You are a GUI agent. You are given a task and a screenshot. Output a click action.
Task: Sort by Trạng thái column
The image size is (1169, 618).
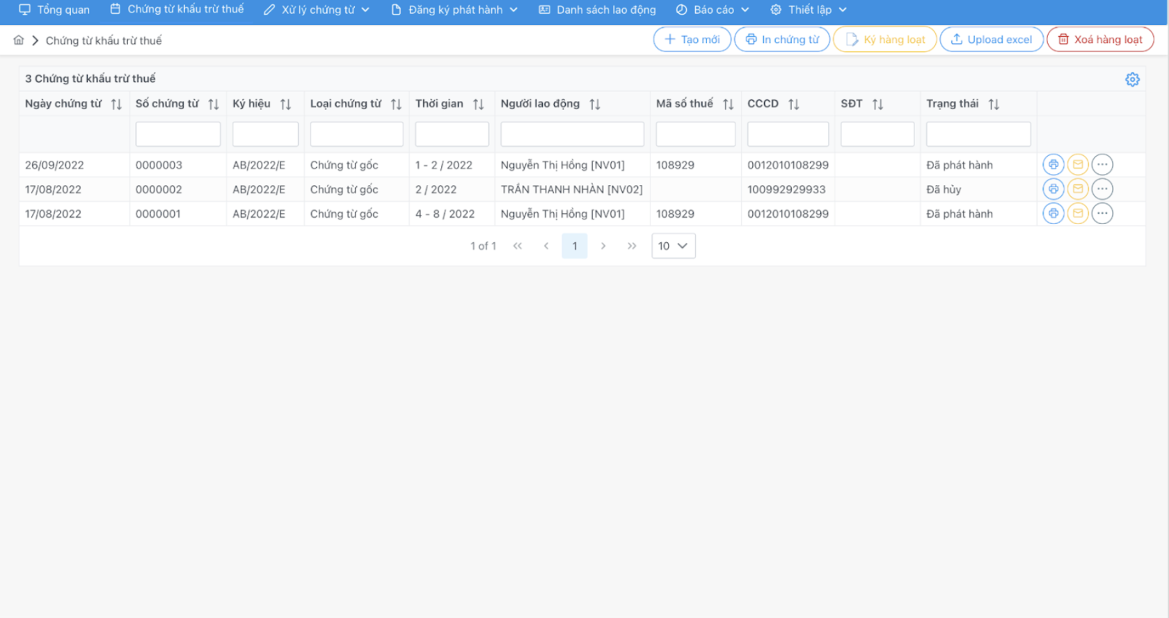coord(994,104)
